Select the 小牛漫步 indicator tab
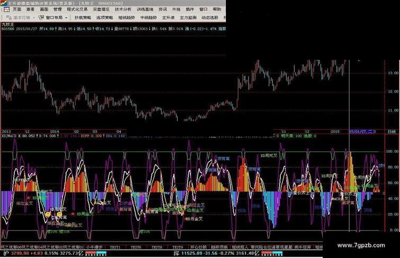Screen dimensions: 400x258 click(x=94, y=247)
